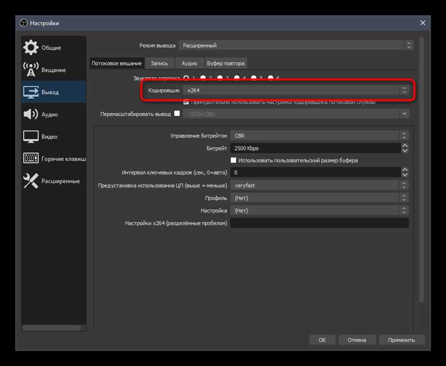This screenshot has height=366, width=446.
Task: Click the sidebar horizontal scrollbar
Action: [52, 328]
